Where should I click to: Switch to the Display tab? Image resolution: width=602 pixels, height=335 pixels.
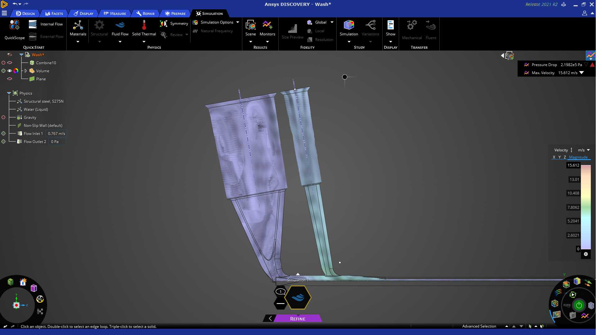coord(83,14)
